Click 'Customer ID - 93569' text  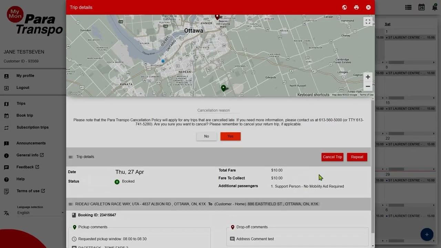pos(21,61)
